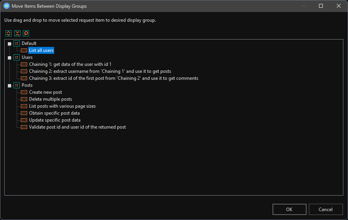Select 'Chaining 1: get data of the user' row
Image resolution: width=348 pixels, height=220 pixels.
(70, 64)
